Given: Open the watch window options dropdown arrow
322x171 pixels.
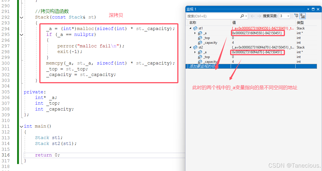Looking at the screenshot, I should (308, 9).
